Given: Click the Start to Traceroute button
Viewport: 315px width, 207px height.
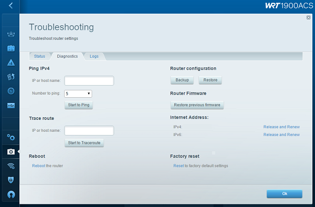Looking at the screenshot, I should [x=84, y=143].
